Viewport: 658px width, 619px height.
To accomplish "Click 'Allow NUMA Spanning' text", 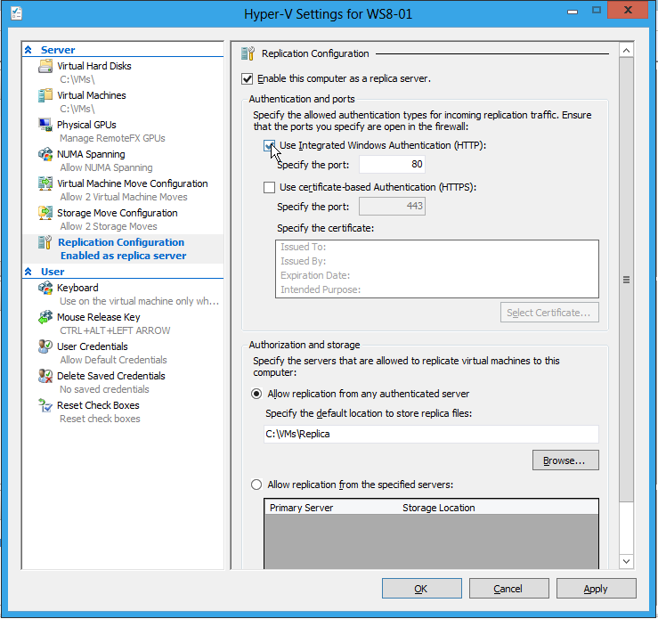I will (x=106, y=167).
